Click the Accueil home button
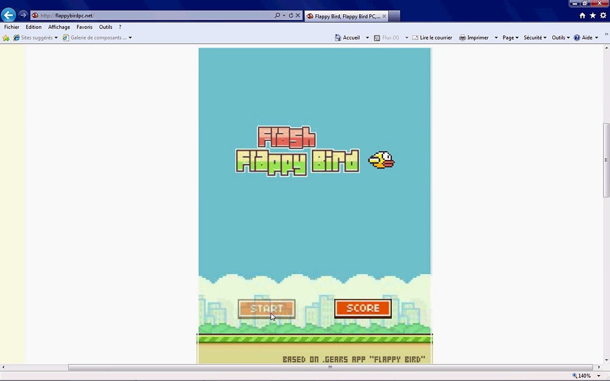610x381 pixels. (347, 38)
